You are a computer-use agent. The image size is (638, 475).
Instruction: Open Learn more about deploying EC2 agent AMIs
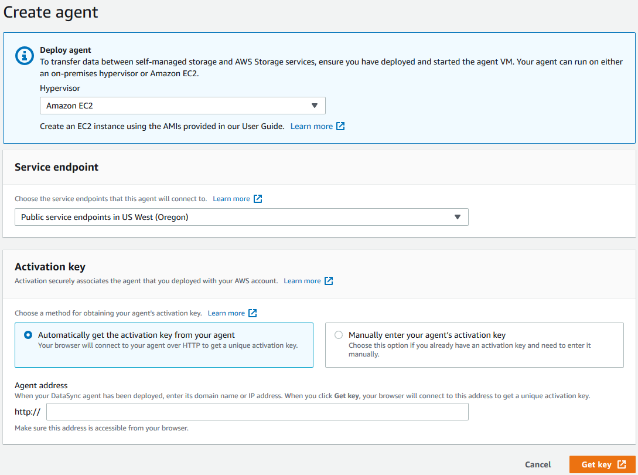coord(311,125)
